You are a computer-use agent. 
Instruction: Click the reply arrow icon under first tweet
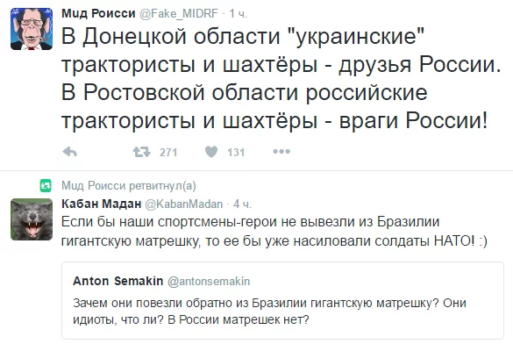click(69, 152)
